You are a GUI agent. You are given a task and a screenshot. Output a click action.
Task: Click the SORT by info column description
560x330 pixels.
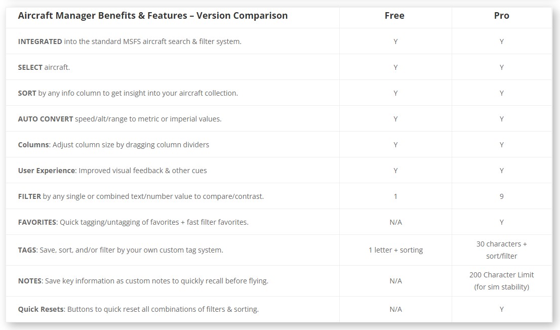[128, 93]
